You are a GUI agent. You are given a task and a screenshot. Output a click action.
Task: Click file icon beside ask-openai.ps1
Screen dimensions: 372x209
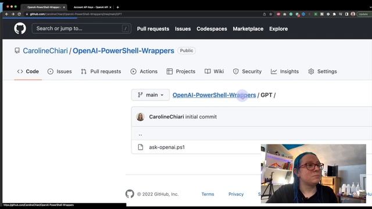tap(141, 147)
